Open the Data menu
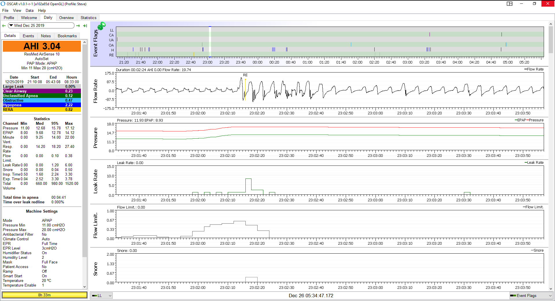Image resolution: width=555 pixels, height=301 pixels. (x=29, y=10)
